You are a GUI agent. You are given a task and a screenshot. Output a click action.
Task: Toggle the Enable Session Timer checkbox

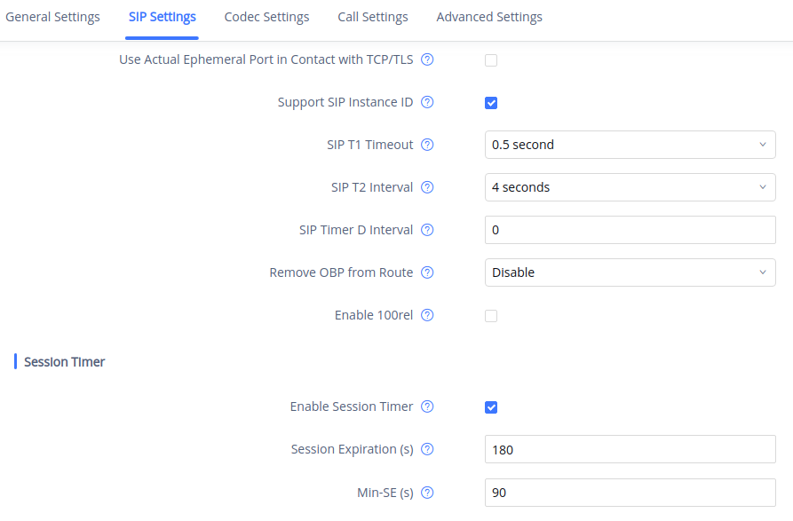(491, 407)
